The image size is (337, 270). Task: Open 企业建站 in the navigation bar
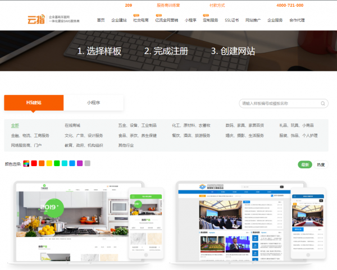click(x=119, y=20)
